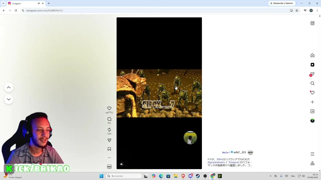
Task: Go to next reel with down arrow
Action: point(9,99)
